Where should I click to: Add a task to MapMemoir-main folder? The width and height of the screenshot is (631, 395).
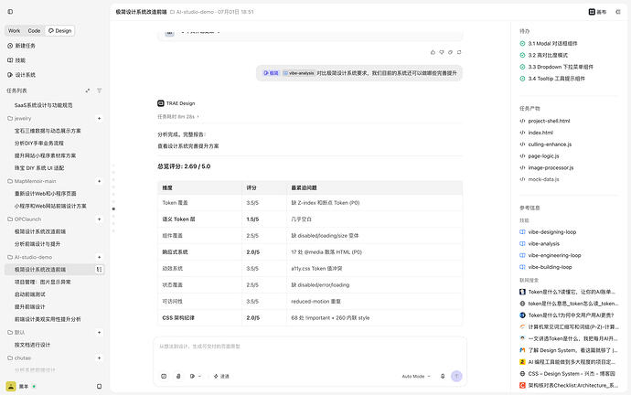[100, 181]
